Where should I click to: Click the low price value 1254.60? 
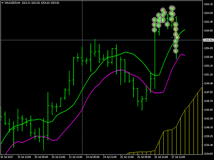pos(45,3)
